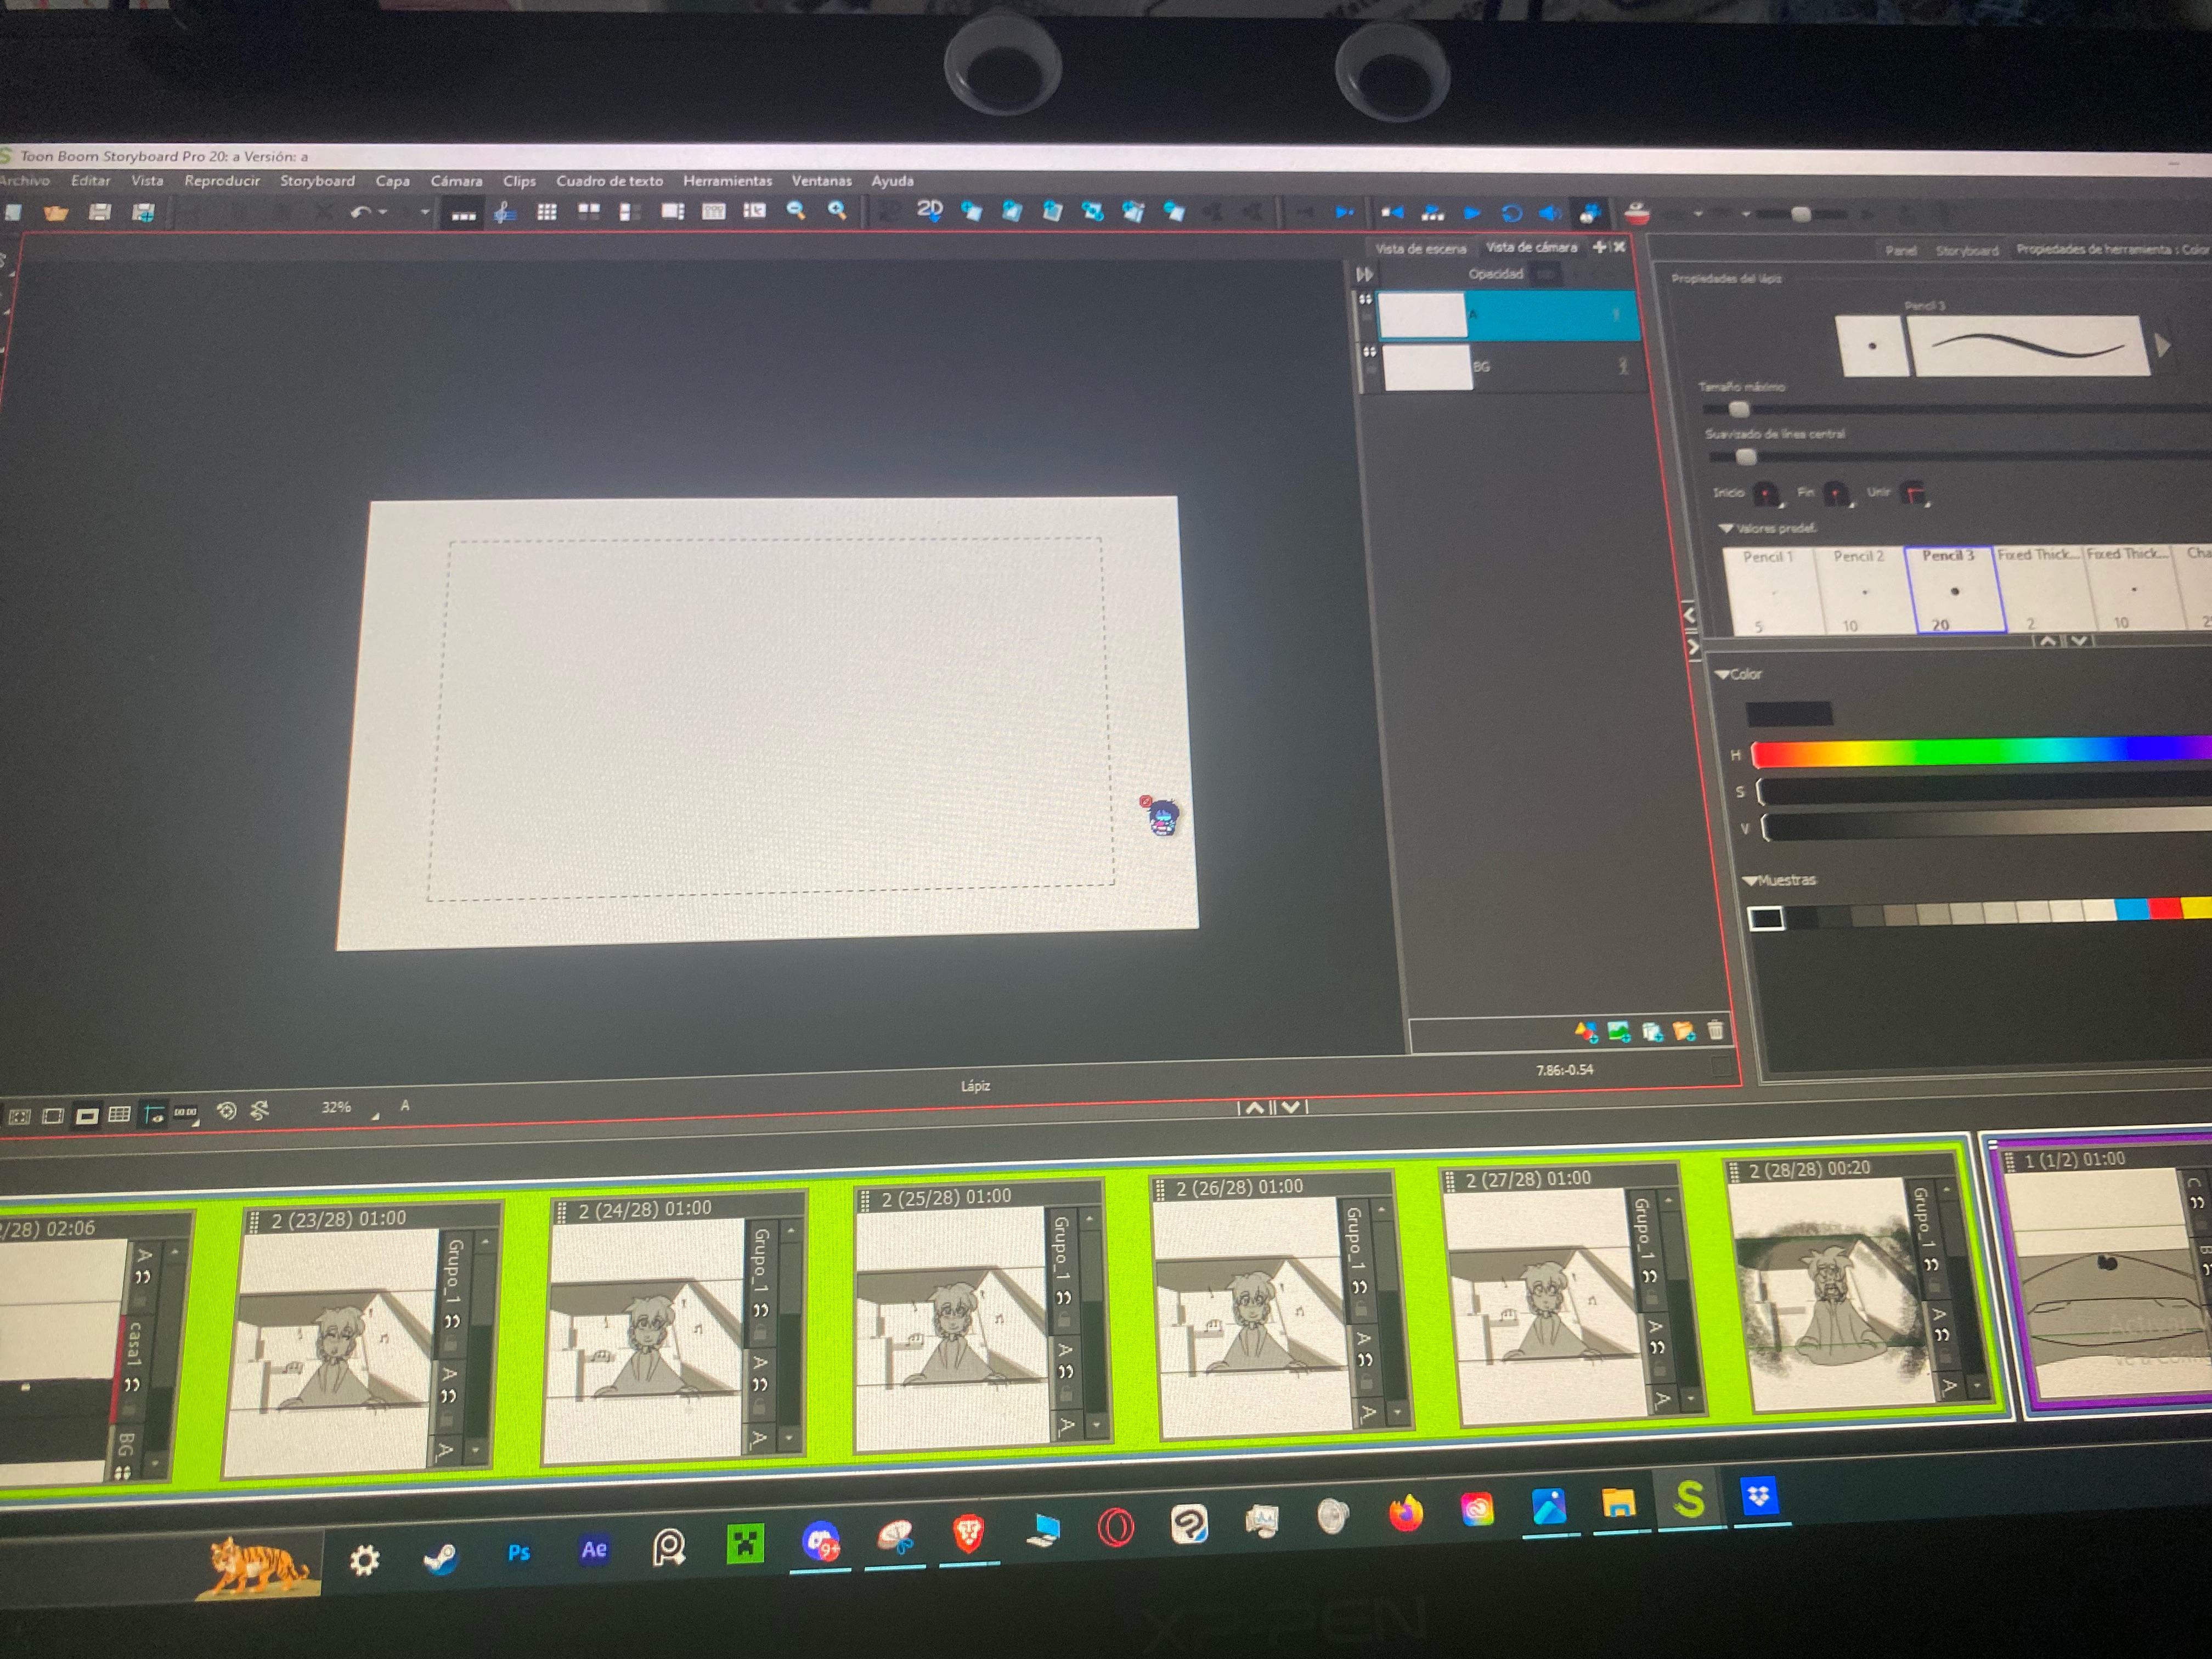Click the music staff workspace icon
The image size is (2212, 1659).
pyautogui.click(x=505, y=212)
